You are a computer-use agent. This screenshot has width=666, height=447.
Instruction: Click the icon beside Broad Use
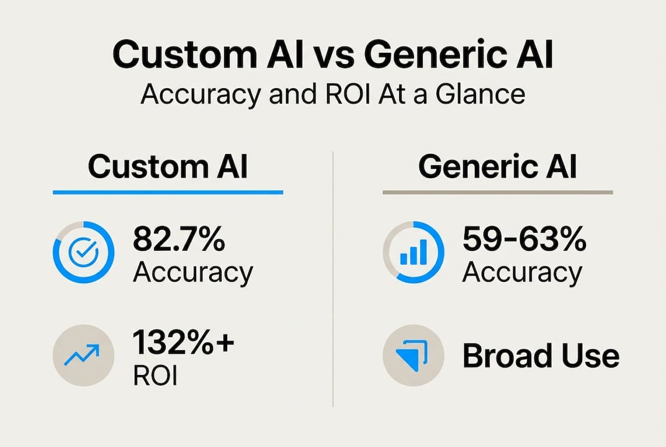click(x=413, y=356)
